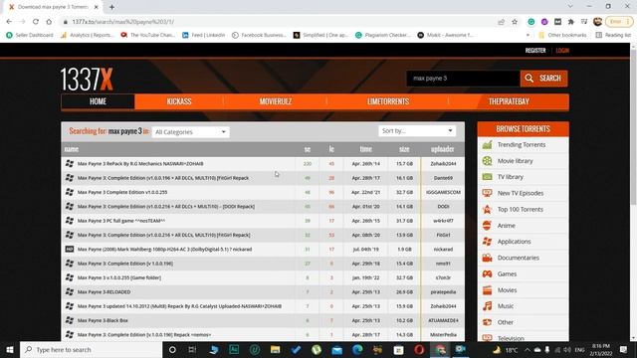The image size is (637, 358).
Task: Click the Games controller icon
Action: (x=487, y=274)
